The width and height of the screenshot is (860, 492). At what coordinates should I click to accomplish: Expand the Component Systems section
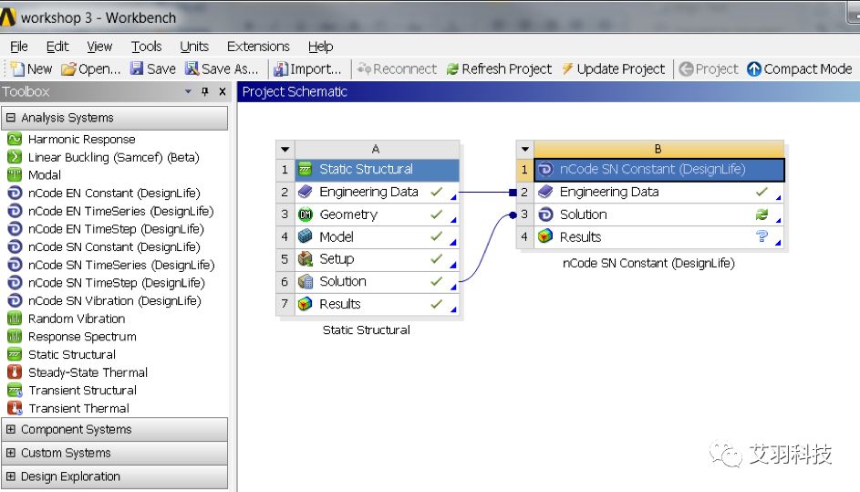10,429
